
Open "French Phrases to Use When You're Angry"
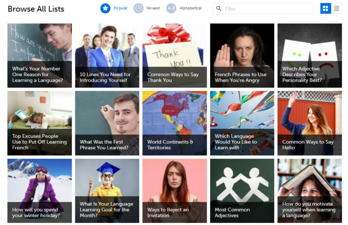pos(242,55)
